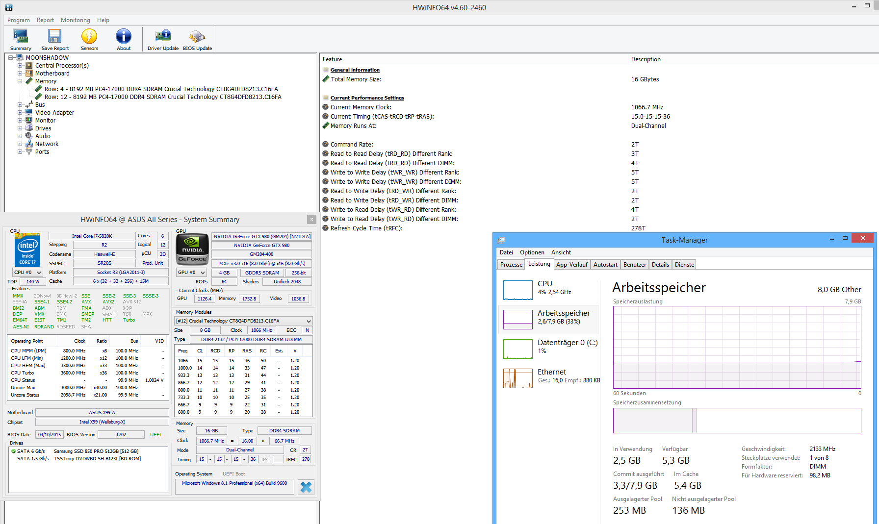Click the HWiNFO64 title bar app icon
This screenshot has width=879, height=524.
click(9, 7)
